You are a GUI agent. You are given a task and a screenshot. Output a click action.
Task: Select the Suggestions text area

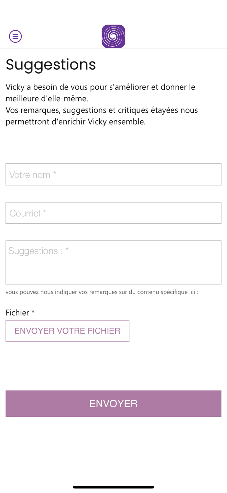click(x=113, y=263)
